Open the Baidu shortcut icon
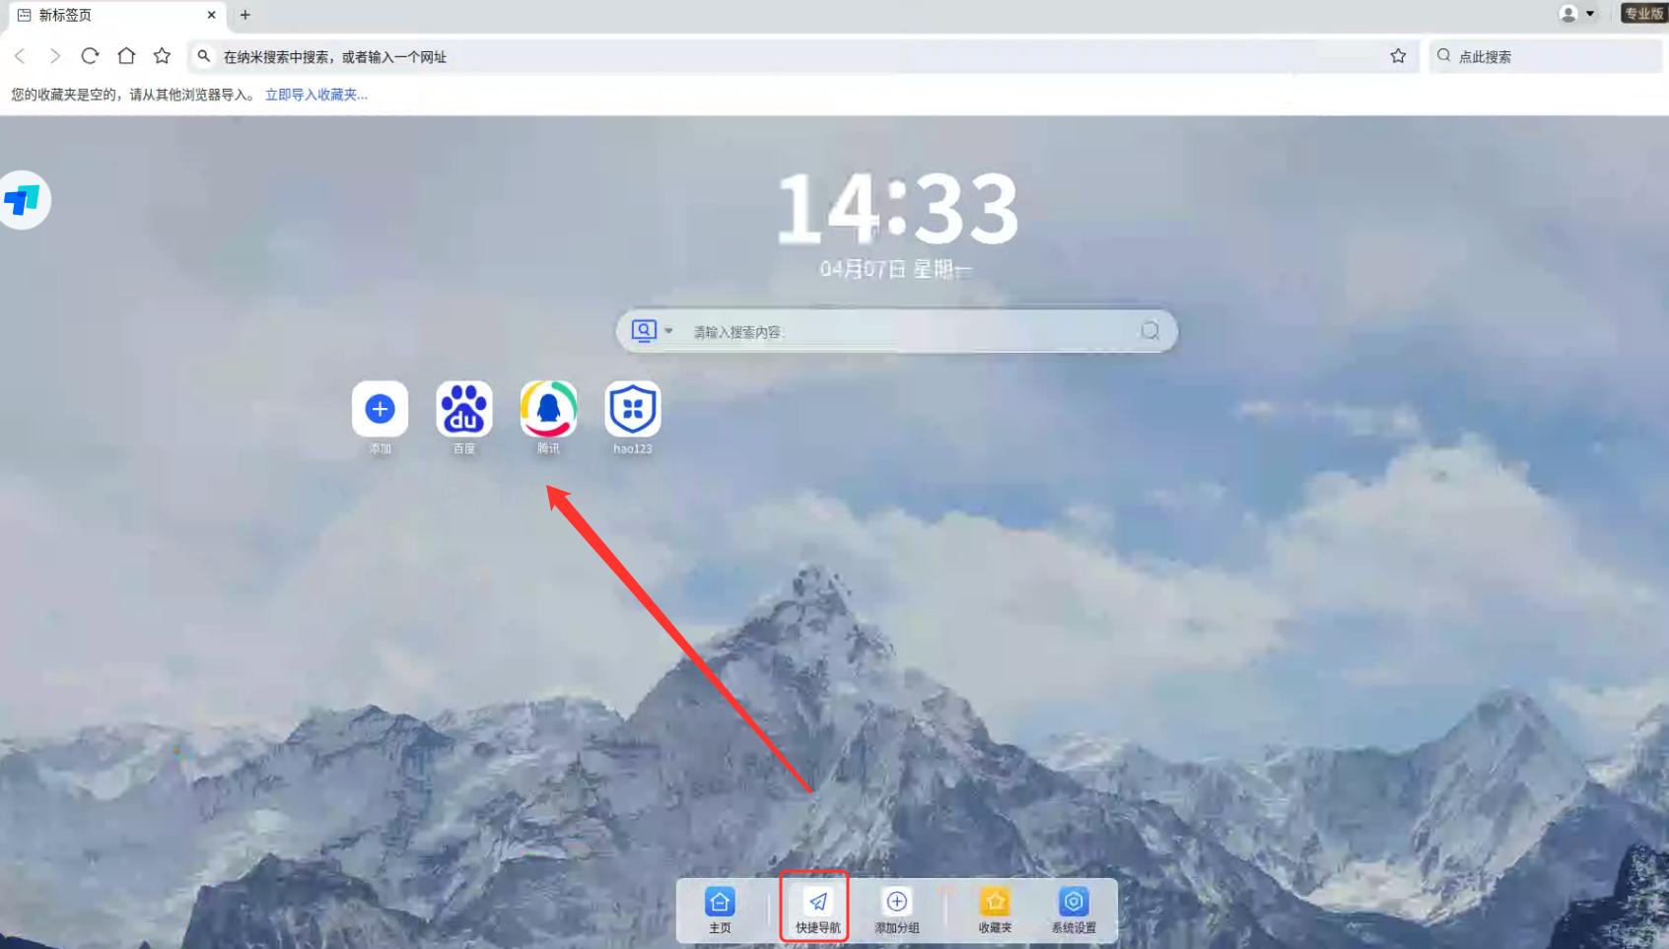Screen dimensions: 1669x949 click(463, 409)
